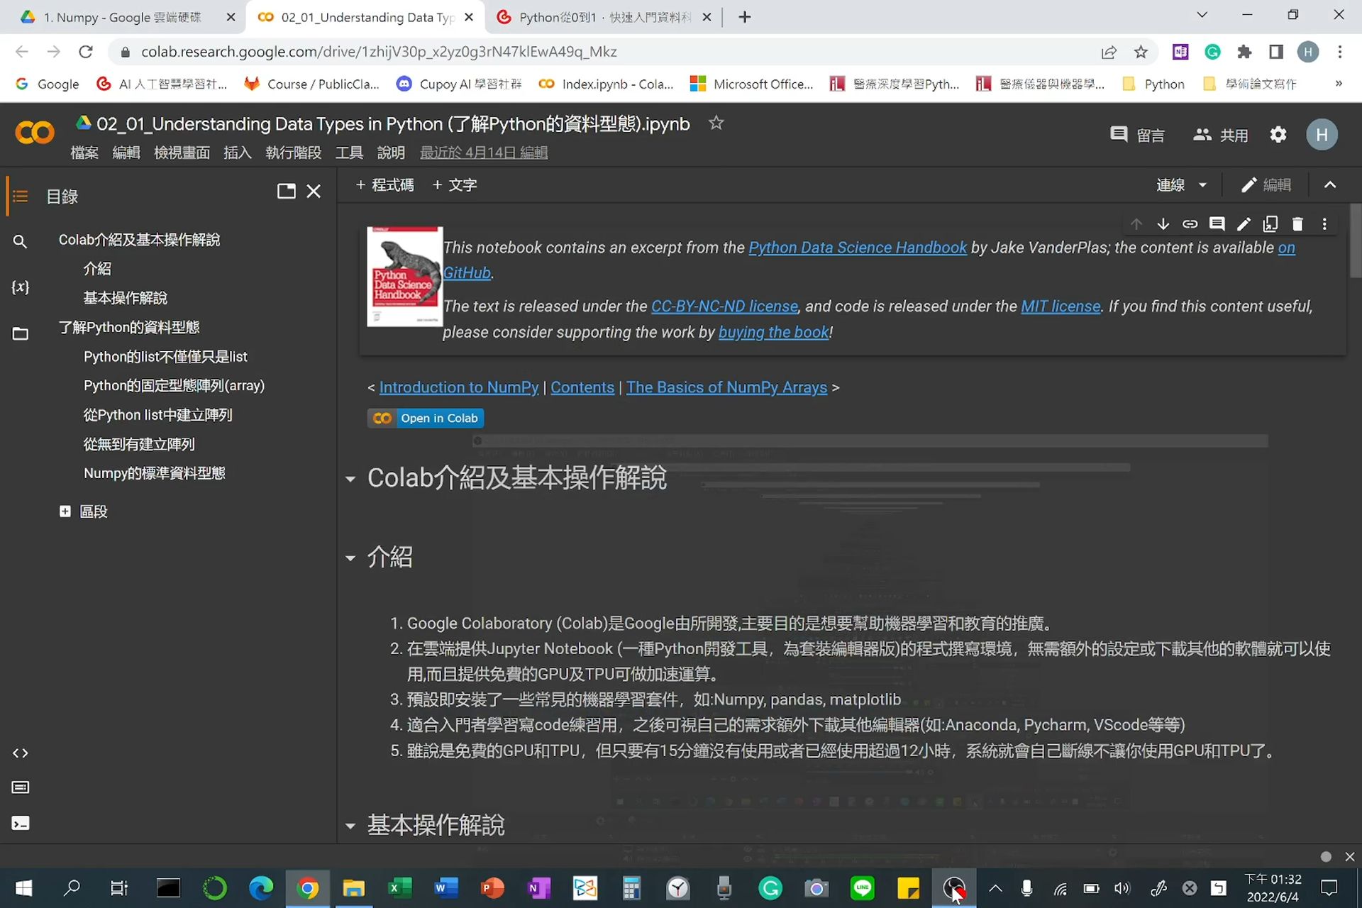Screen dimensions: 1362x908
Task: Bookmark the page in the address bar
Action: (x=1140, y=51)
